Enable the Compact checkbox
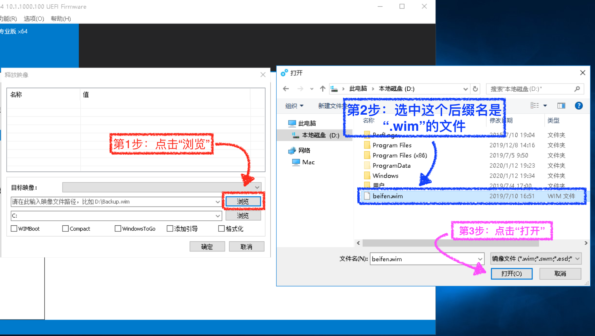 coord(65,228)
